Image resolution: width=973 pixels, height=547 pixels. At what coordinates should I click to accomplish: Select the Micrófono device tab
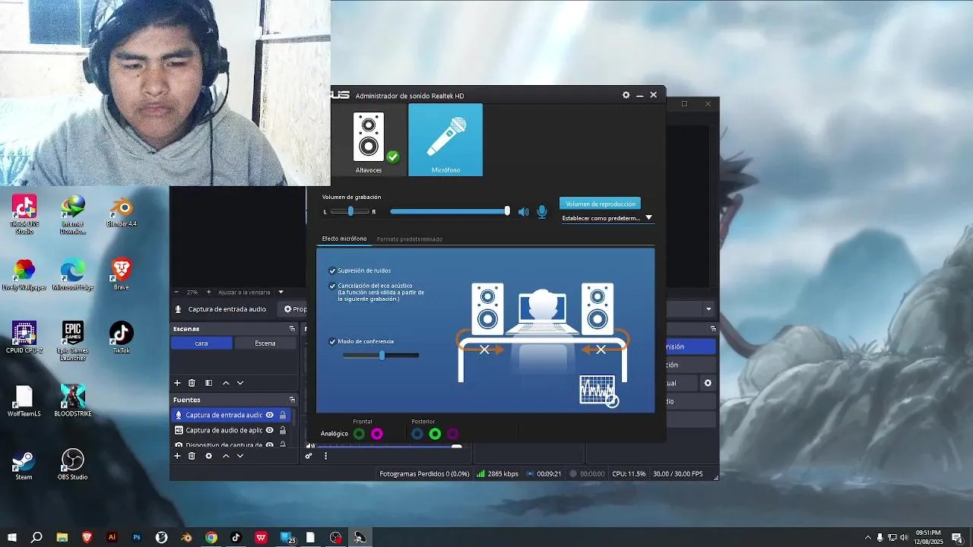[x=445, y=140]
